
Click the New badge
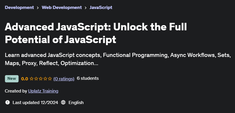[12, 79]
